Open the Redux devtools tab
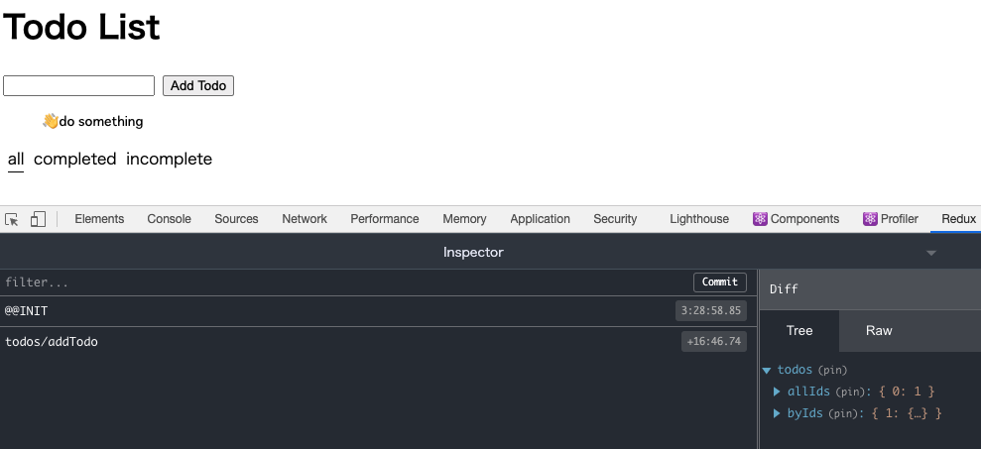The height and width of the screenshot is (449, 981). point(958,219)
